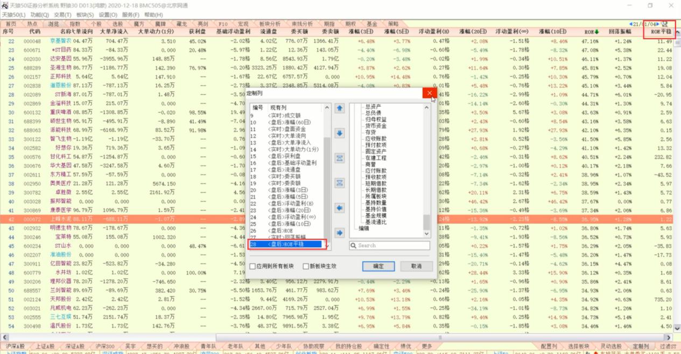Click the 选择板块 button
The width and height of the screenshot is (681, 354).
(x=579, y=346)
